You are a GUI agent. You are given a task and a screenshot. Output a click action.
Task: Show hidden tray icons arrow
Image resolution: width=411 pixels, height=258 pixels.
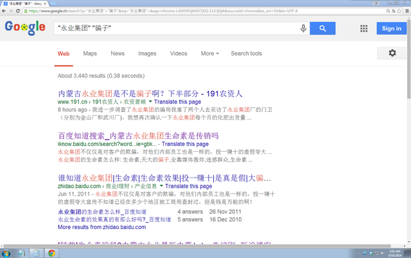click(x=358, y=253)
